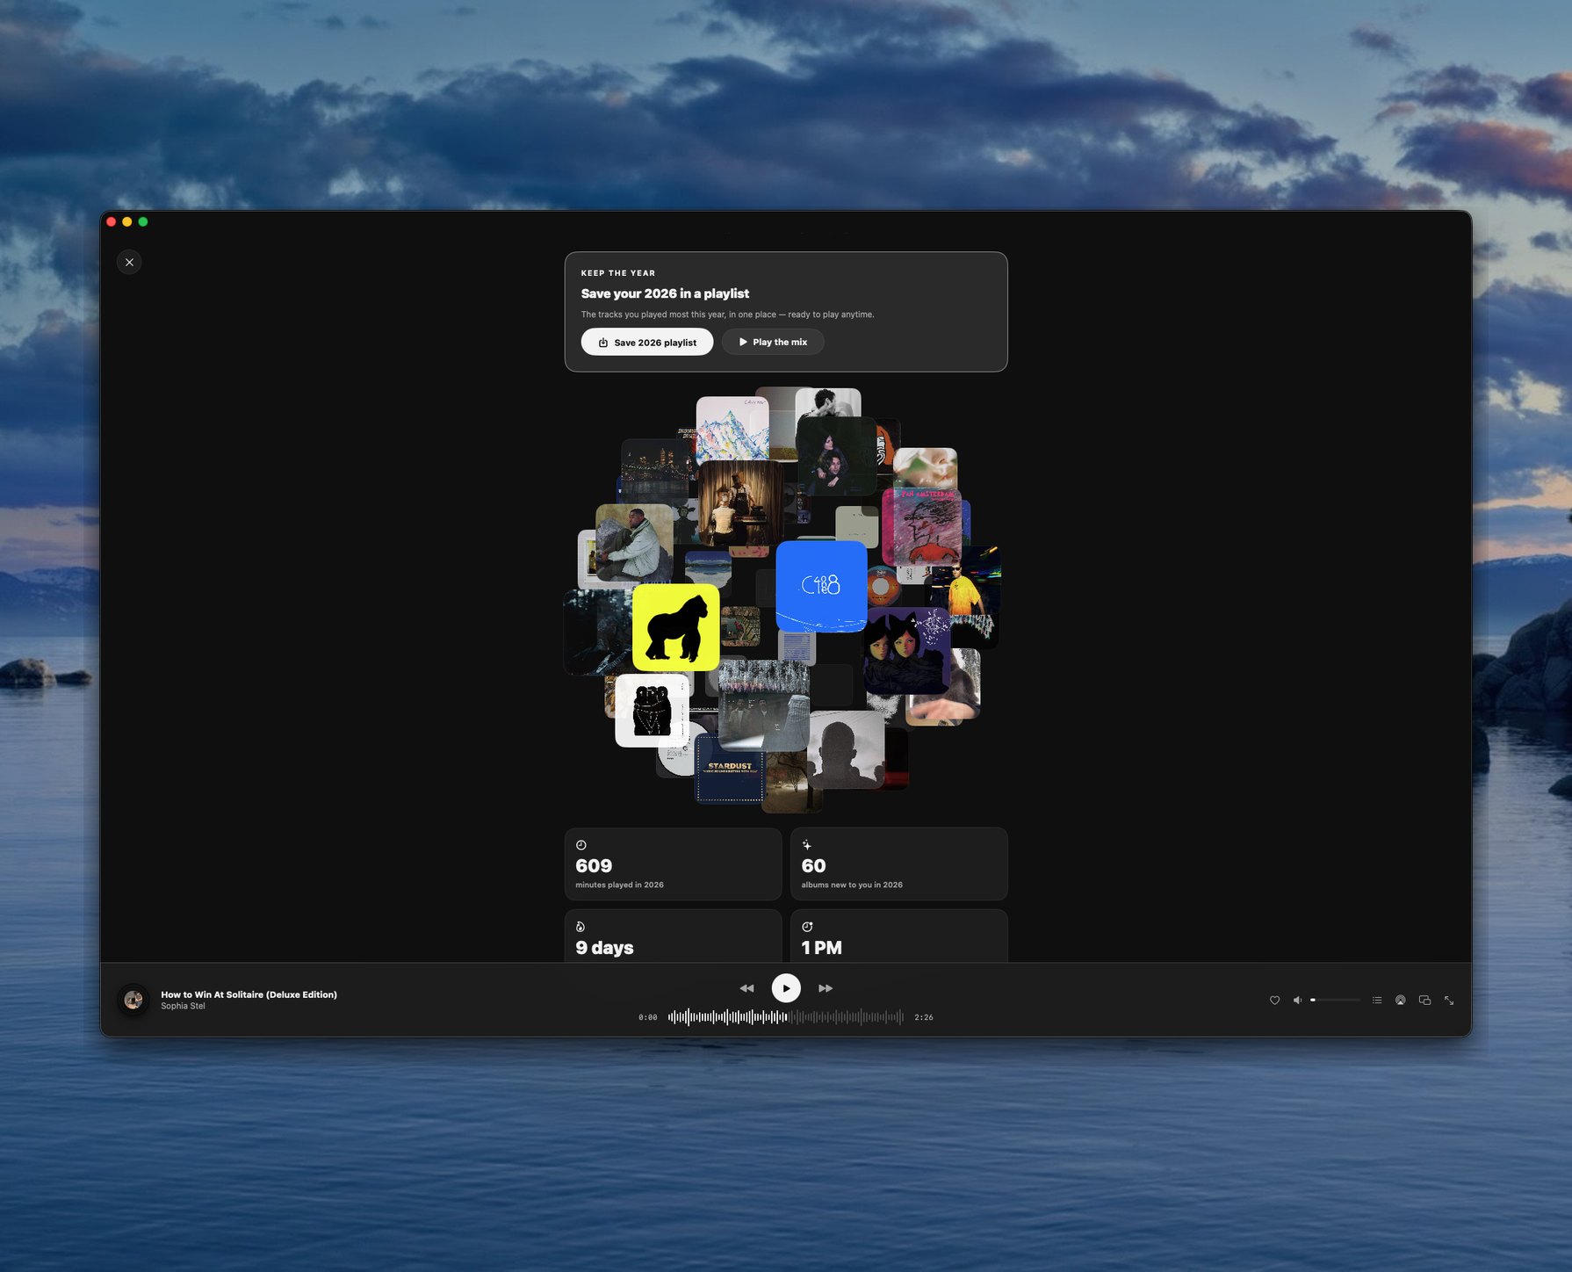Click the track title How to Win At Solitaire
Viewport: 1572px width, 1272px height.
(x=249, y=994)
